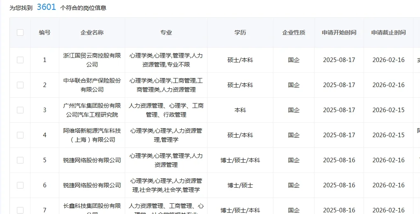420x214 pixels.
Task: Click the 3601 results count number
Action: (47, 7)
